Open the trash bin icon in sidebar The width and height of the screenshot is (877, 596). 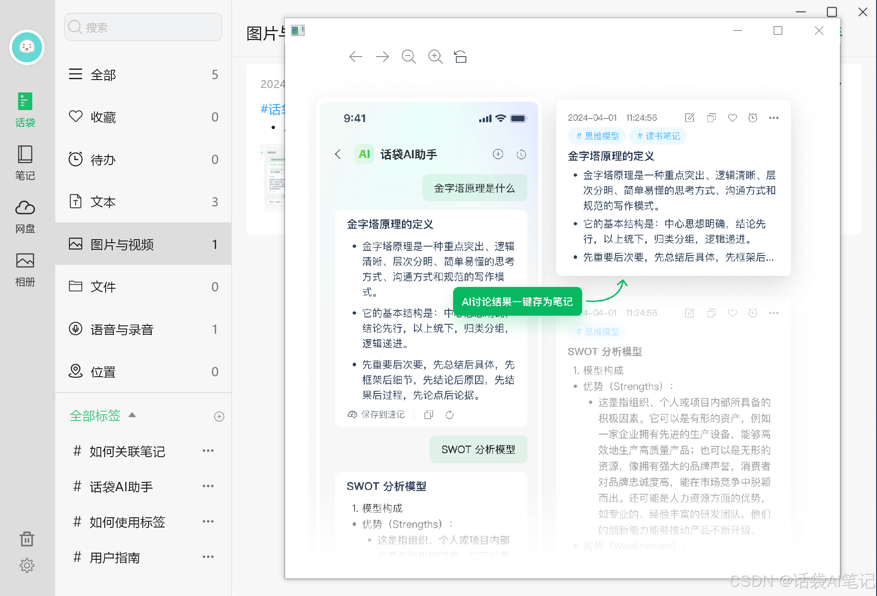[x=27, y=539]
